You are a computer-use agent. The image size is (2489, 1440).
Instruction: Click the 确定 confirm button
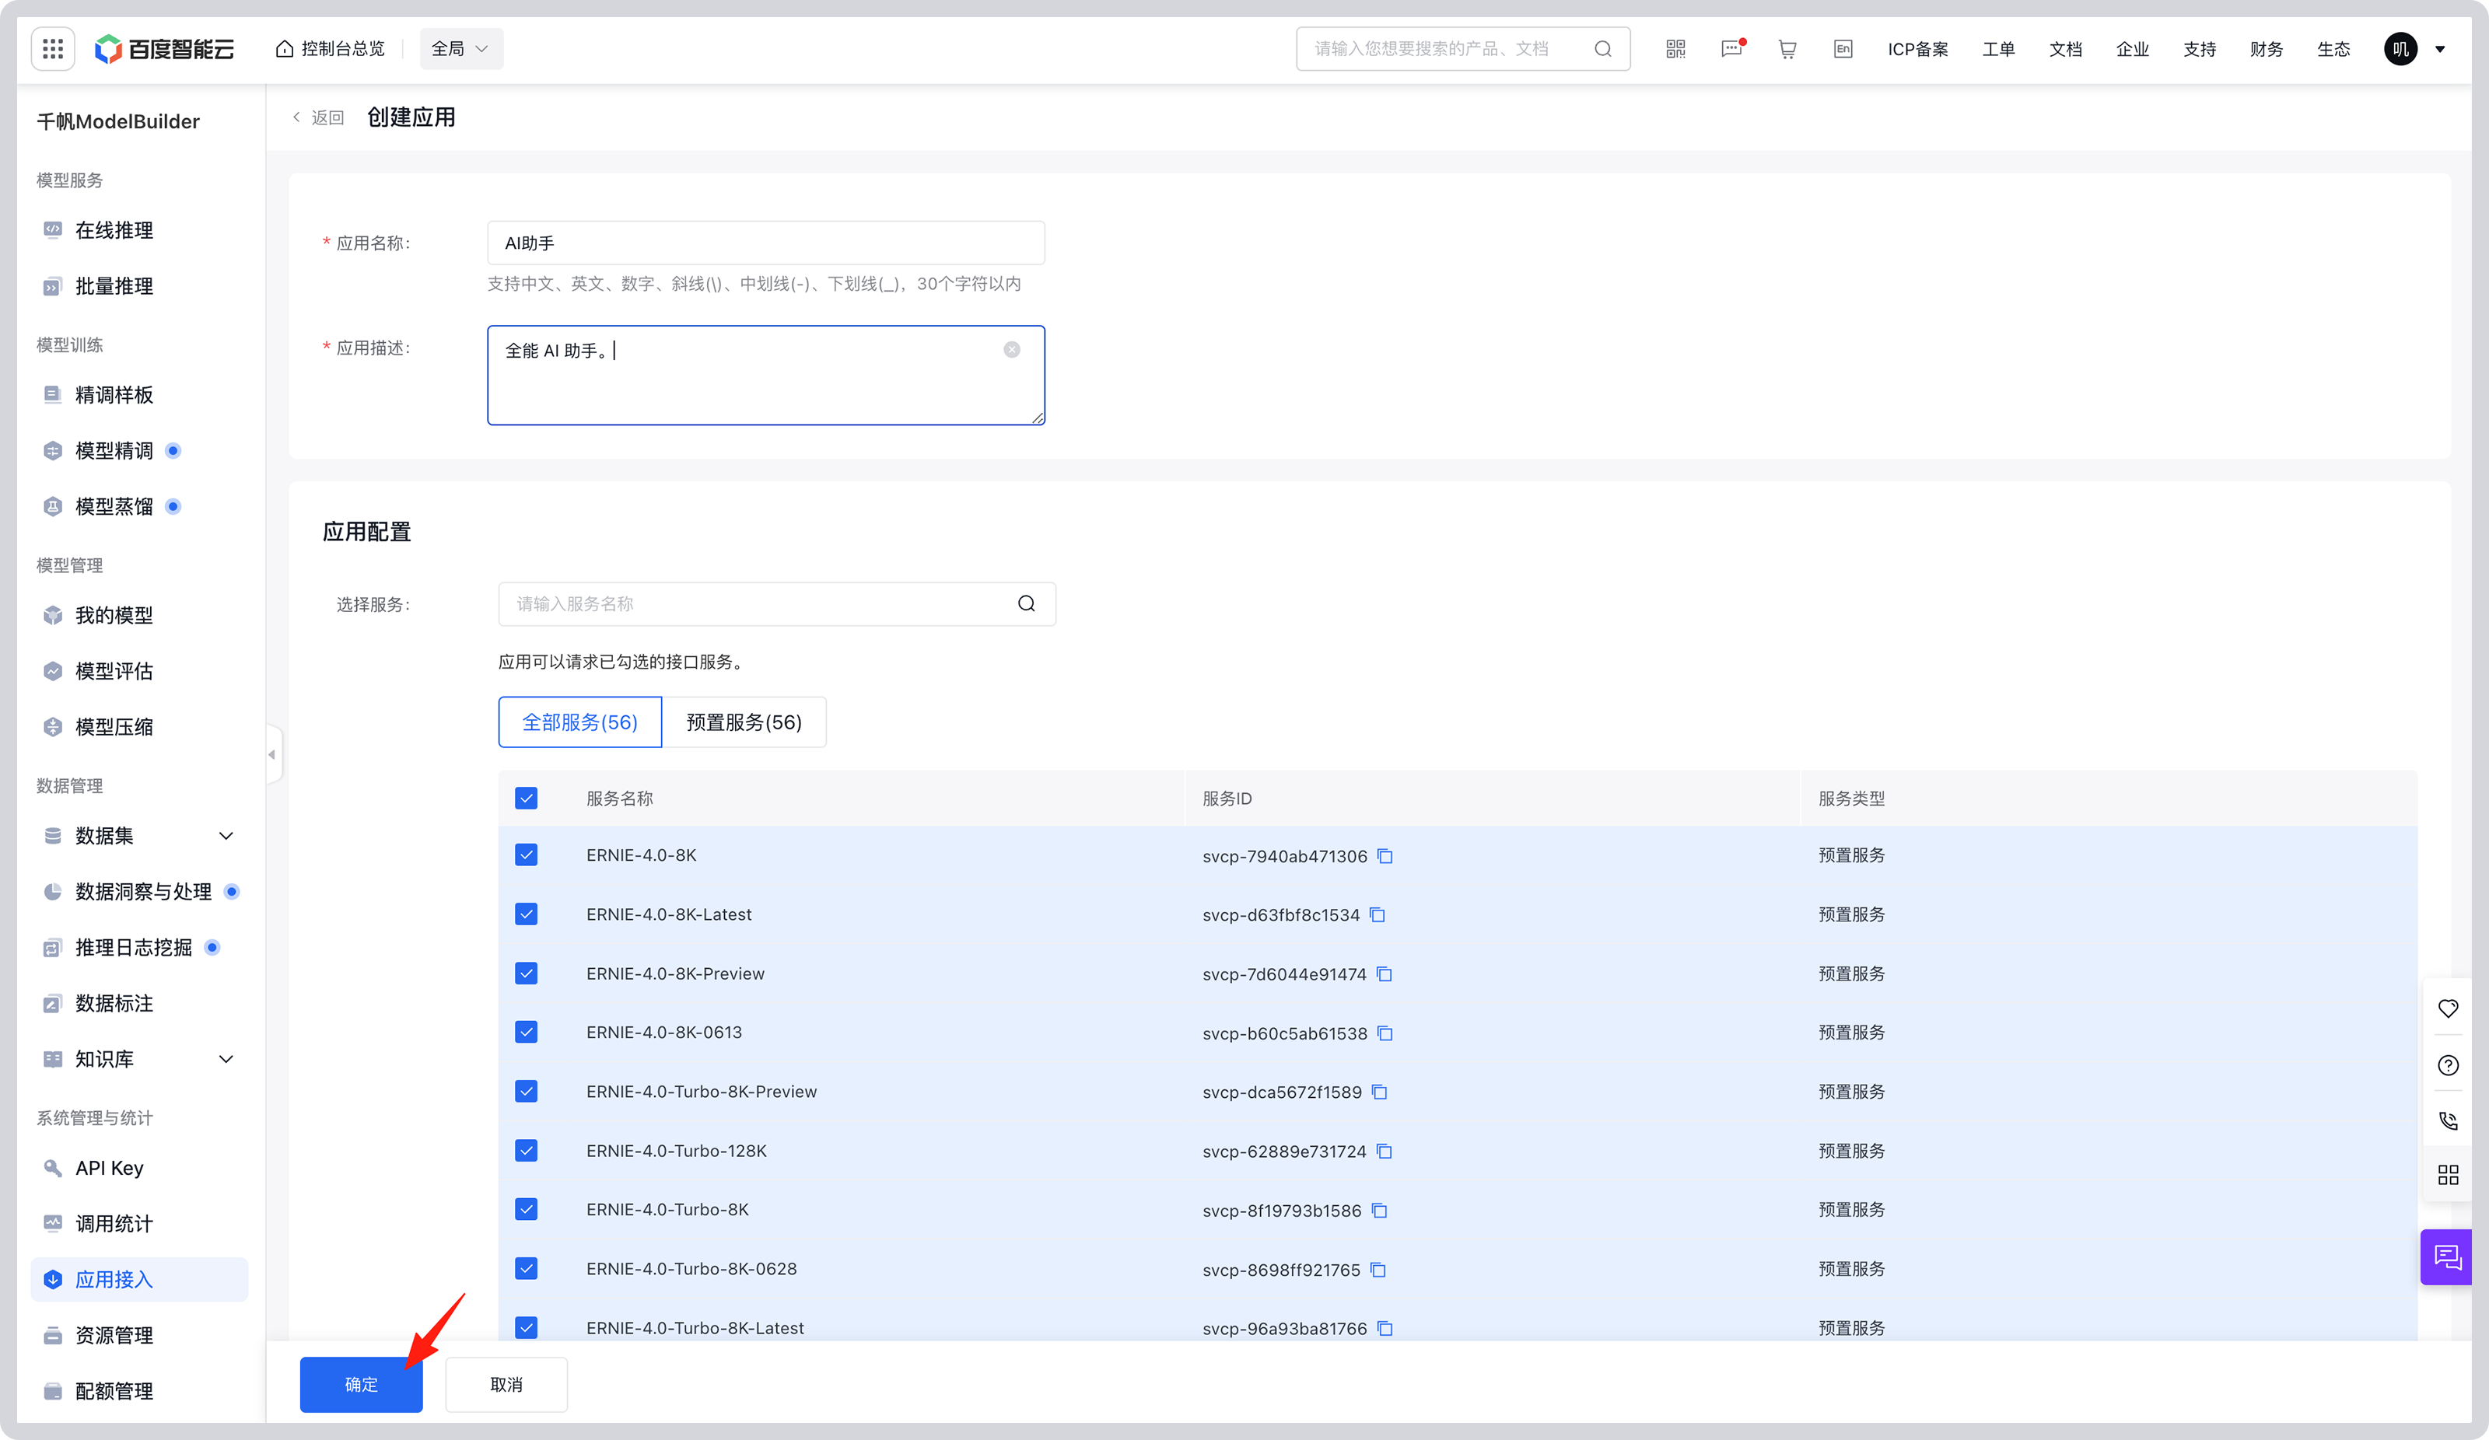360,1385
